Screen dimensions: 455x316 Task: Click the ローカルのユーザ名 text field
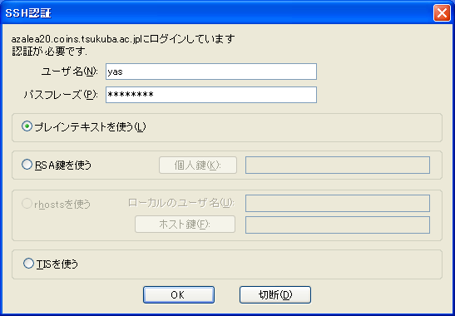click(338, 204)
